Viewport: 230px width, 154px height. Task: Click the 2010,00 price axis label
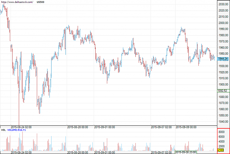tap(223, 16)
